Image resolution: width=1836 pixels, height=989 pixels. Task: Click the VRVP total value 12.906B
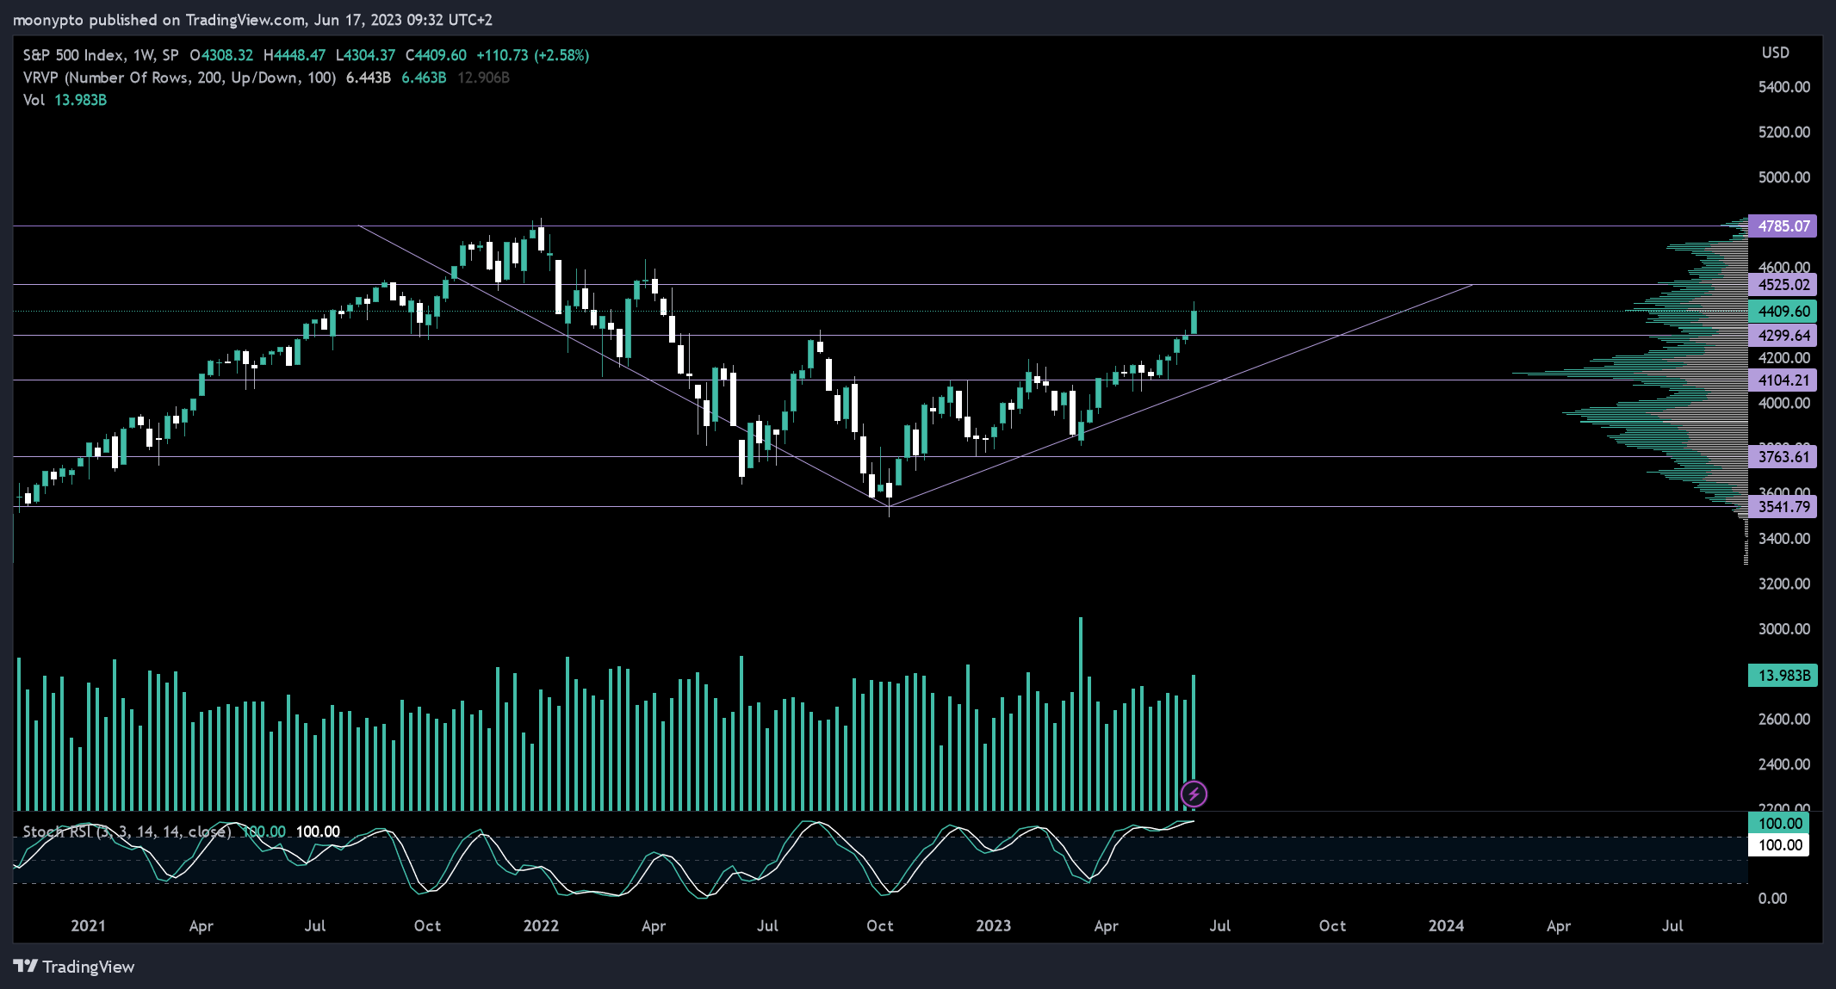pyautogui.click(x=483, y=77)
